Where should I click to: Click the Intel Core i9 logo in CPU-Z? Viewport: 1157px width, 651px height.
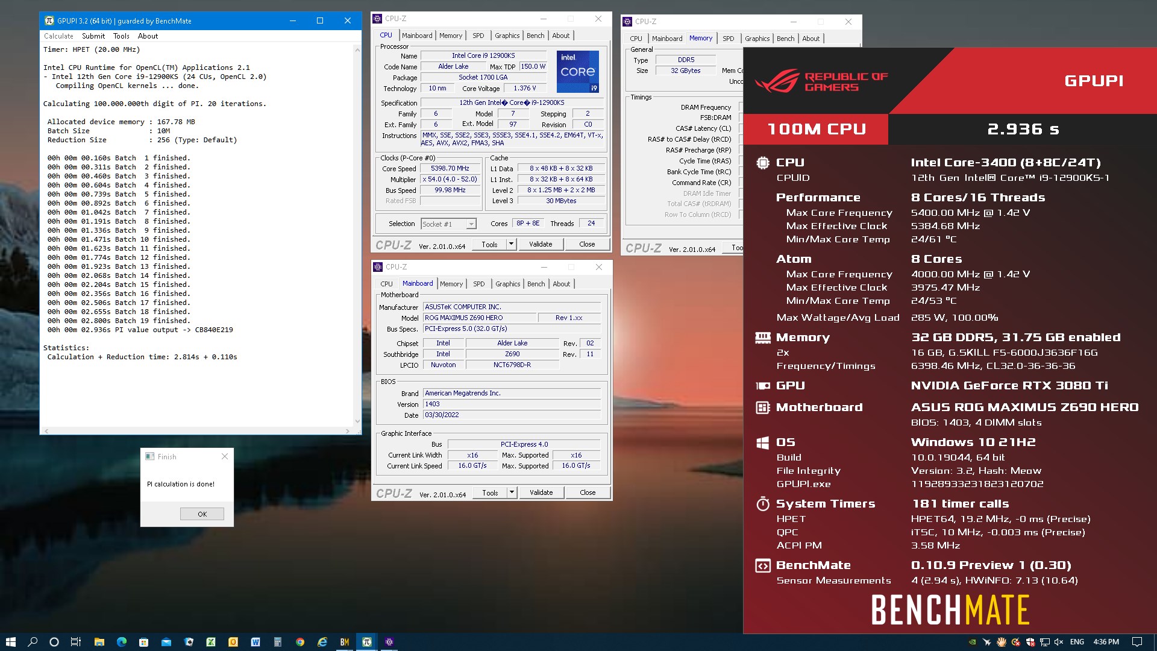[577, 71]
